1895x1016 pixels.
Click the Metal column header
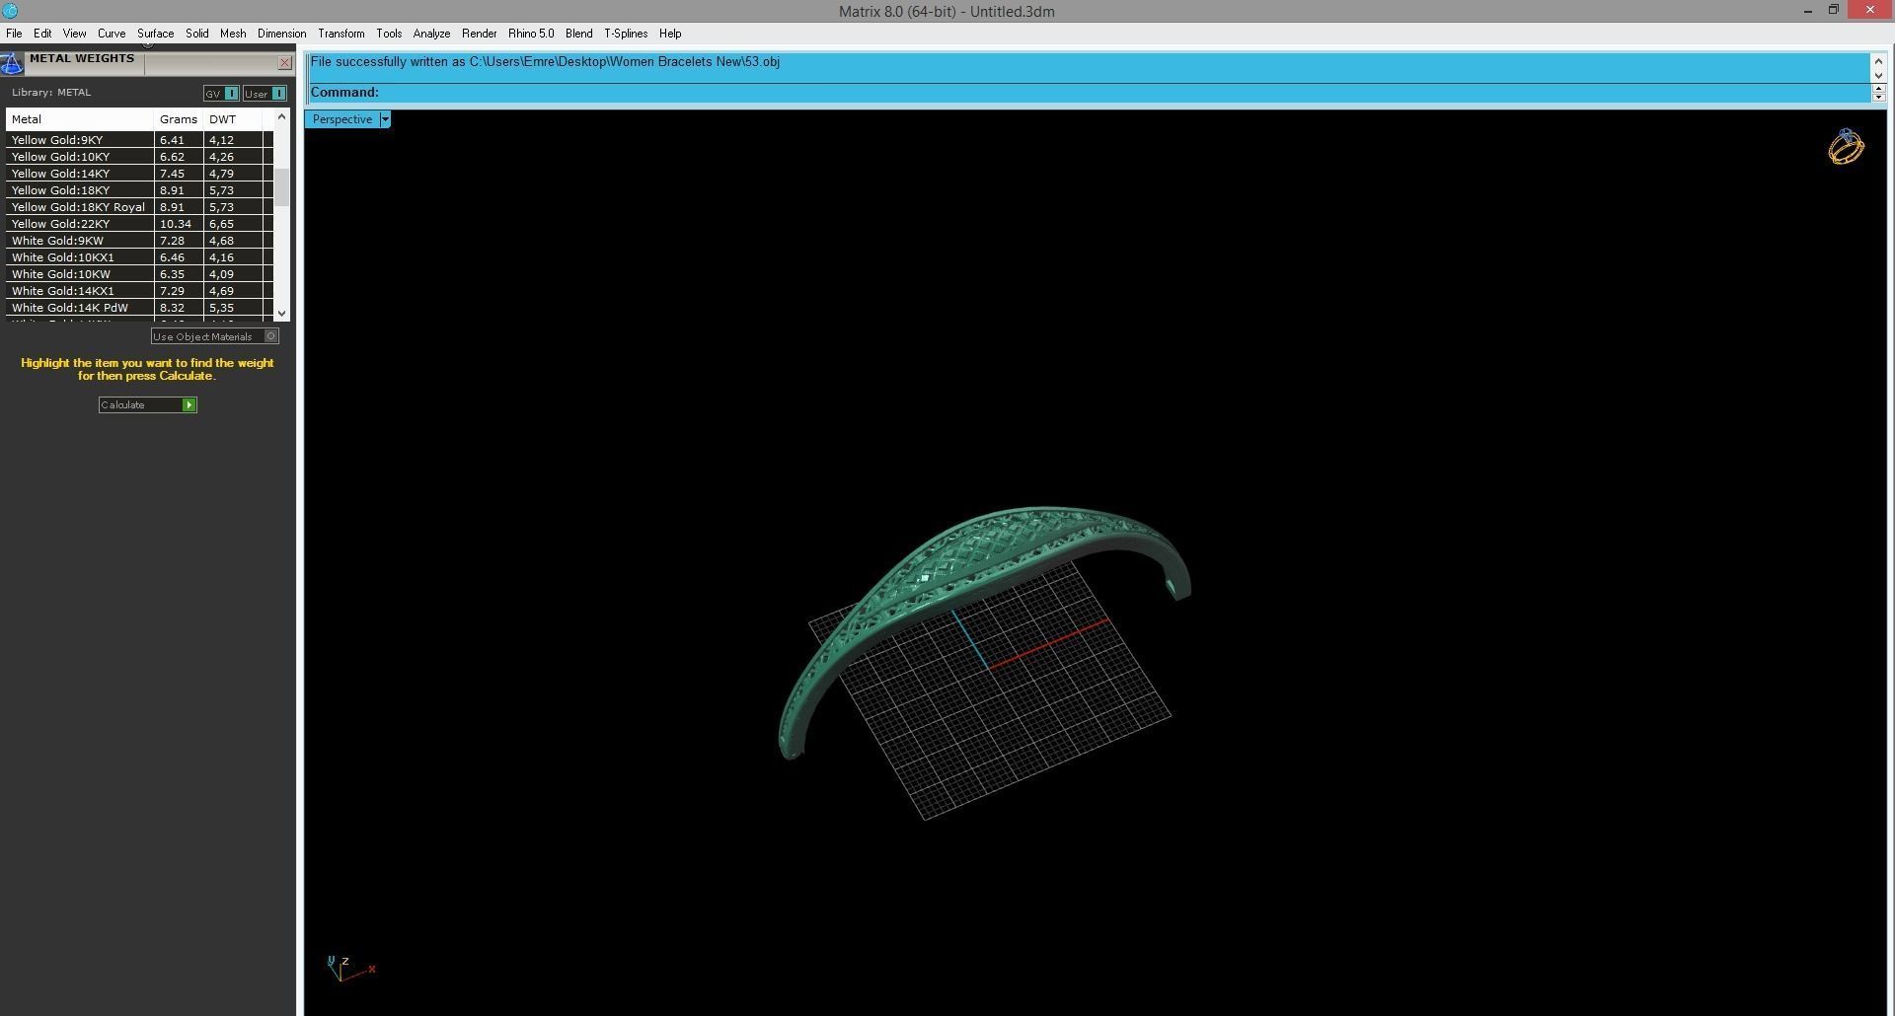pos(80,119)
